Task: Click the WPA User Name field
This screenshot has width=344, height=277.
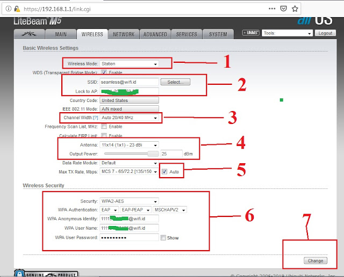Action: [129, 228]
